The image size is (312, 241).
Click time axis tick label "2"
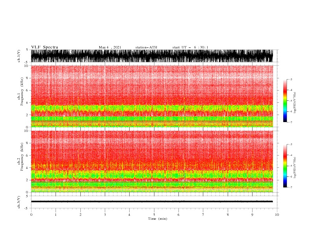tap(80, 215)
